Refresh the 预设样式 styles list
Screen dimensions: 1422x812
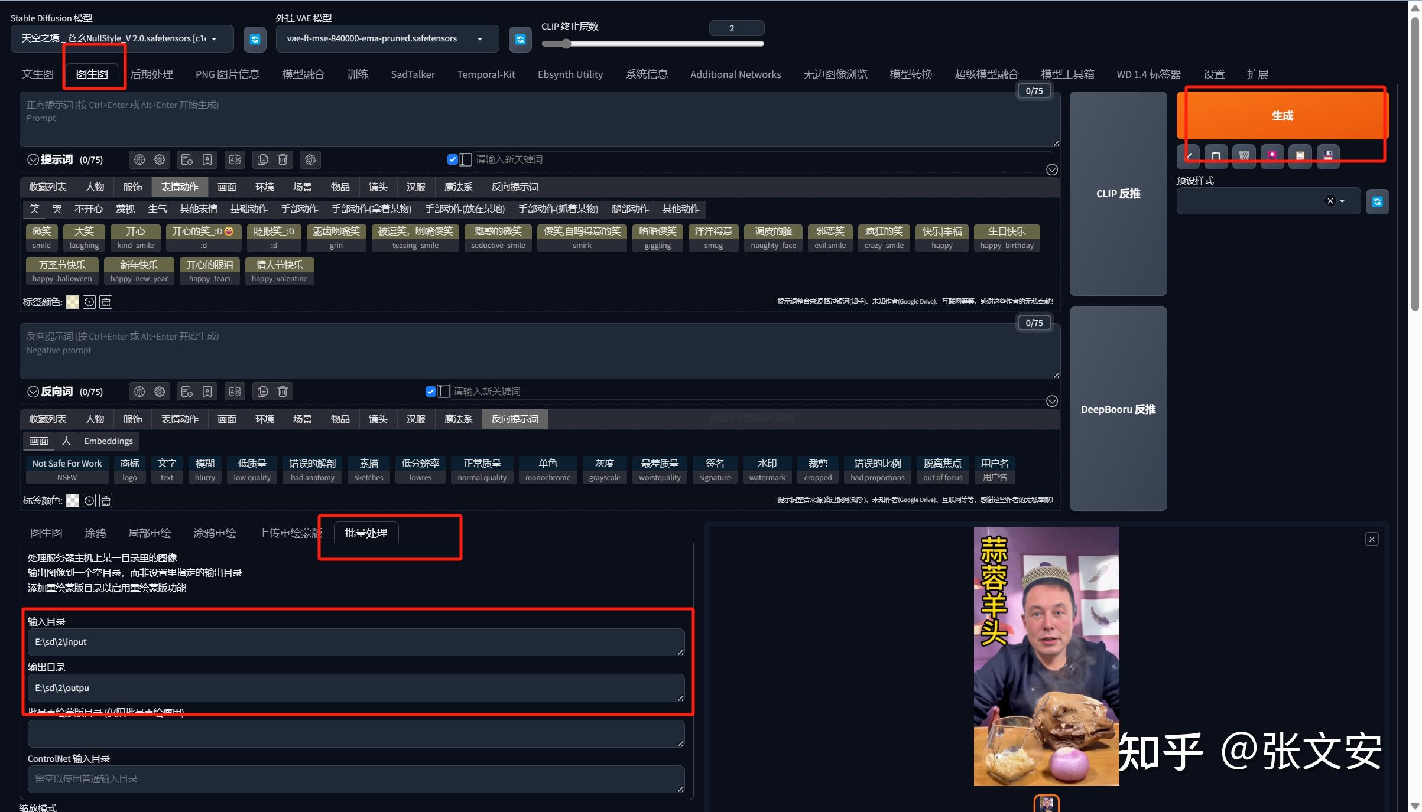[x=1377, y=202]
